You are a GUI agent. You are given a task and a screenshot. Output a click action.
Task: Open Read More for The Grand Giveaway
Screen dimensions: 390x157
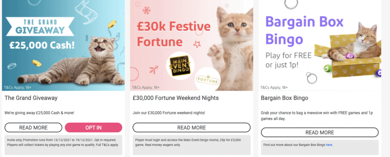[34, 128]
